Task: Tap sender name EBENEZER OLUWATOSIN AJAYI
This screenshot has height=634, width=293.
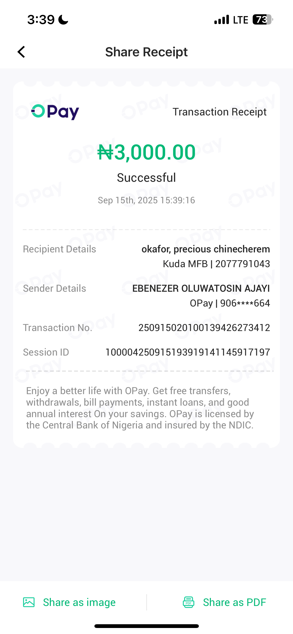Action: tap(201, 288)
